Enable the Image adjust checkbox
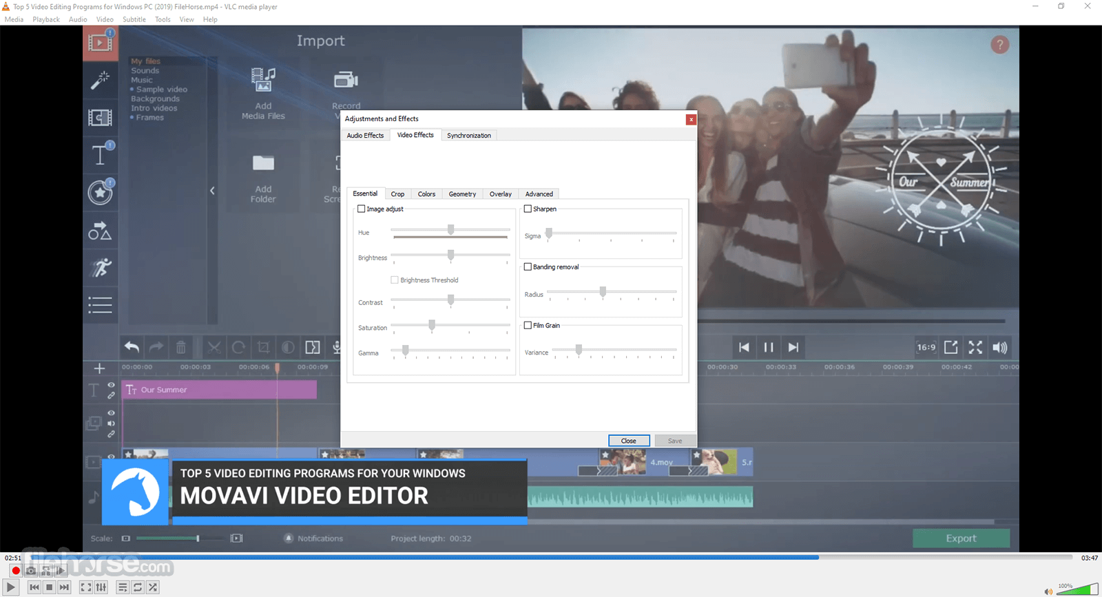 [x=361, y=209]
